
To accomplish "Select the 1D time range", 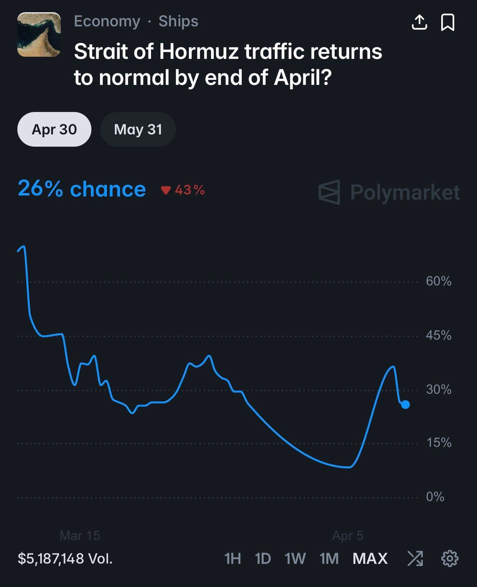I will [263, 558].
